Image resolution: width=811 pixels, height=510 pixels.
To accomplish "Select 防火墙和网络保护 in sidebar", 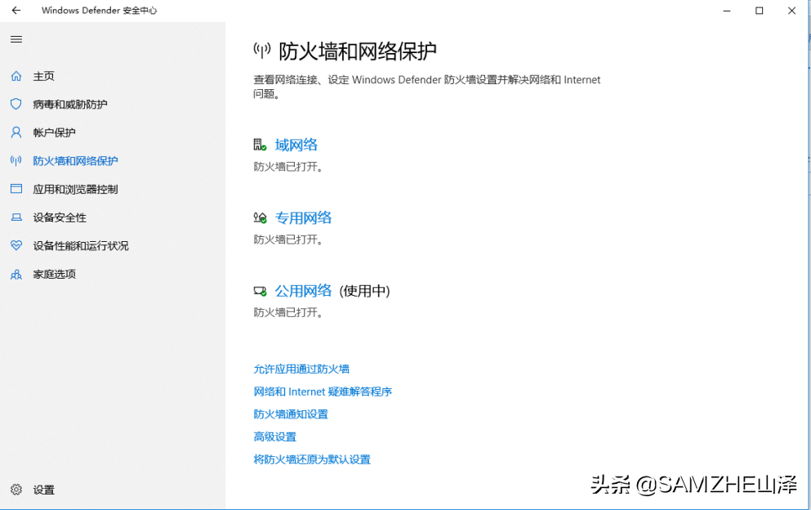I will [75, 161].
